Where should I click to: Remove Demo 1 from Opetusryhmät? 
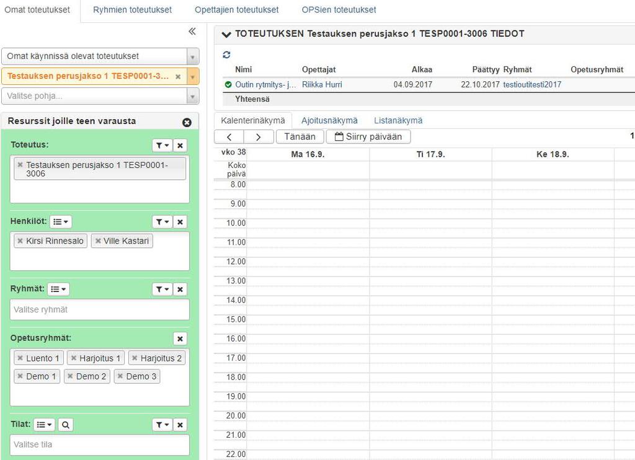click(20, 376)
